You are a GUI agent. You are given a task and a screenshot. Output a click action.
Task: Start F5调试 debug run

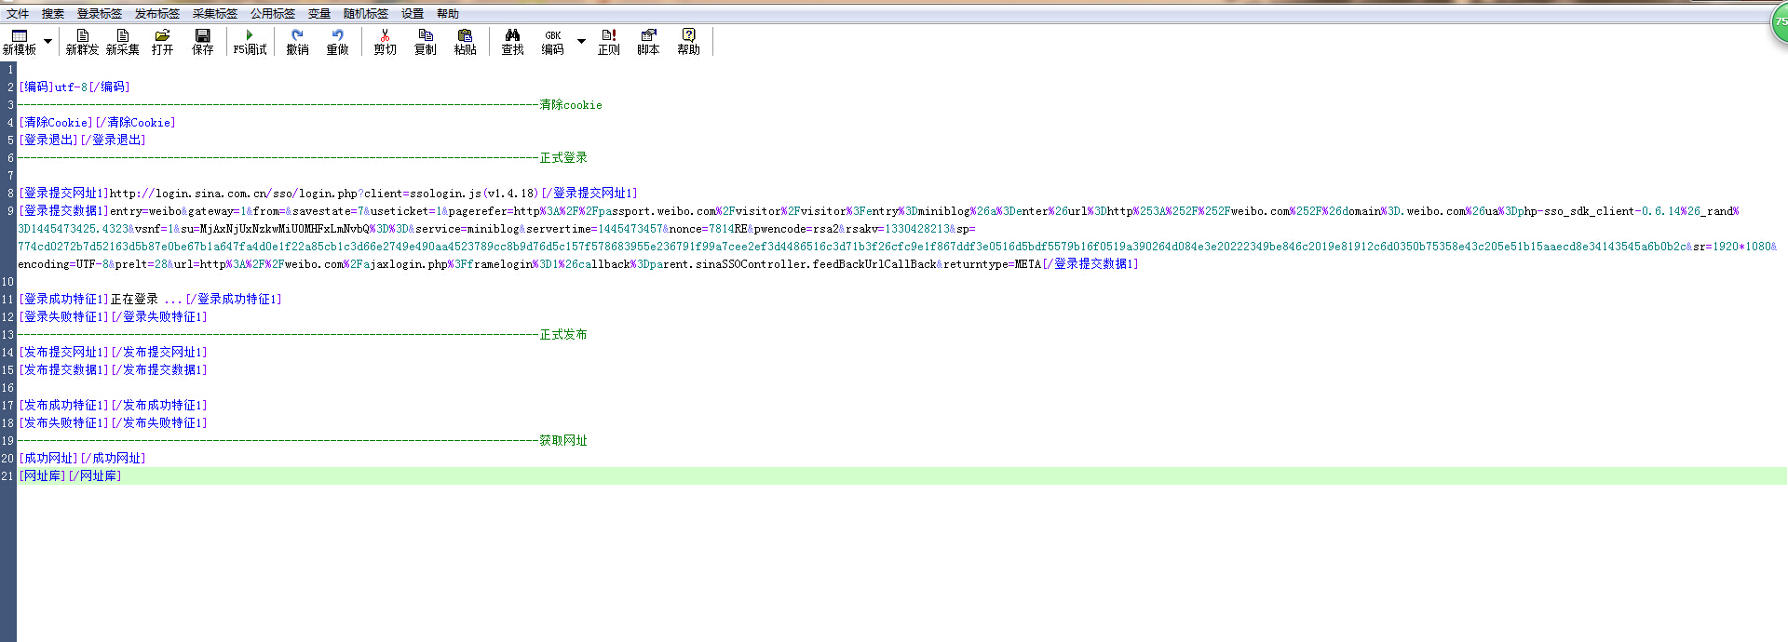(250, 41)
